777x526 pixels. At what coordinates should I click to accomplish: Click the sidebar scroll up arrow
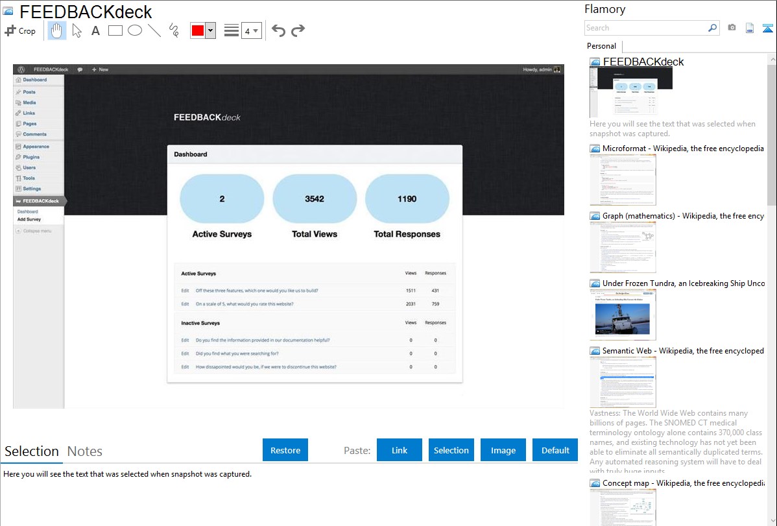[x=772, y=59]
